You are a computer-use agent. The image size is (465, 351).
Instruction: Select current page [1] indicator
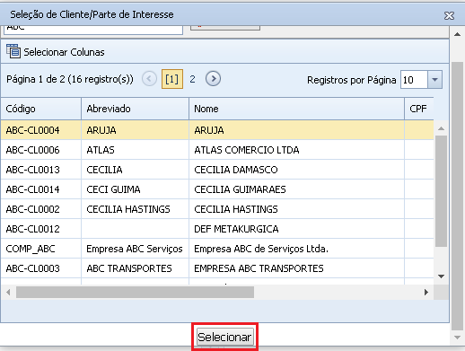[x=172, y=79]
